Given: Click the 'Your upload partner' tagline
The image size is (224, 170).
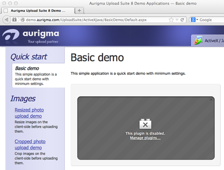Looking at the screenshot, I should point(43,42).
